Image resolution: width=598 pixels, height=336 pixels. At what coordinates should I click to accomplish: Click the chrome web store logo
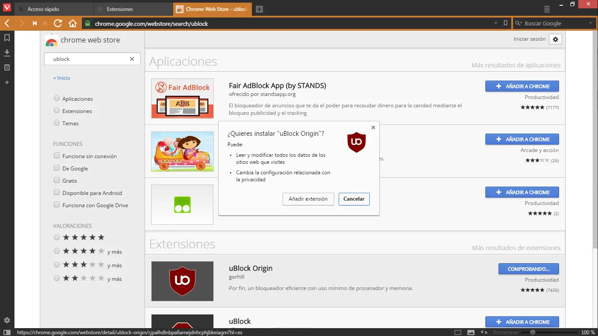[x=82, y=40]
